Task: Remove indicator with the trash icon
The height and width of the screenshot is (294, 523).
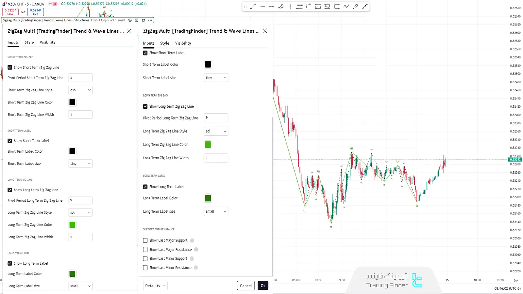Action: 143,20
